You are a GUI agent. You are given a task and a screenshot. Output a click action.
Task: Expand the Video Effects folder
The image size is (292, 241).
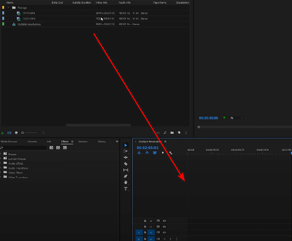pyautogui.click(x=1, y=172)
